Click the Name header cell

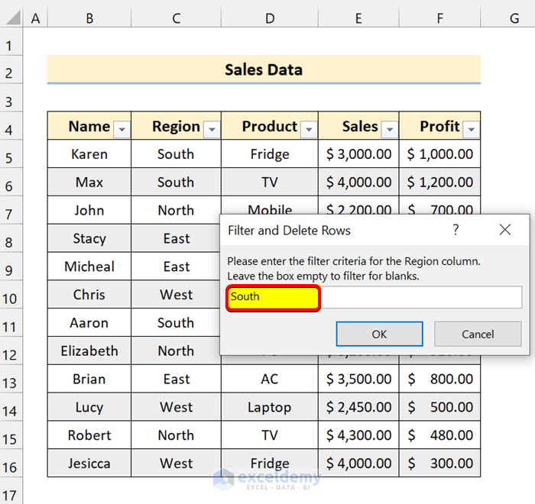pos(89,126)
